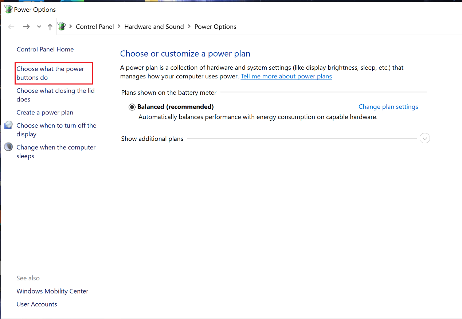
Task: Open Choose what the power buttons do
Action: 50,73
